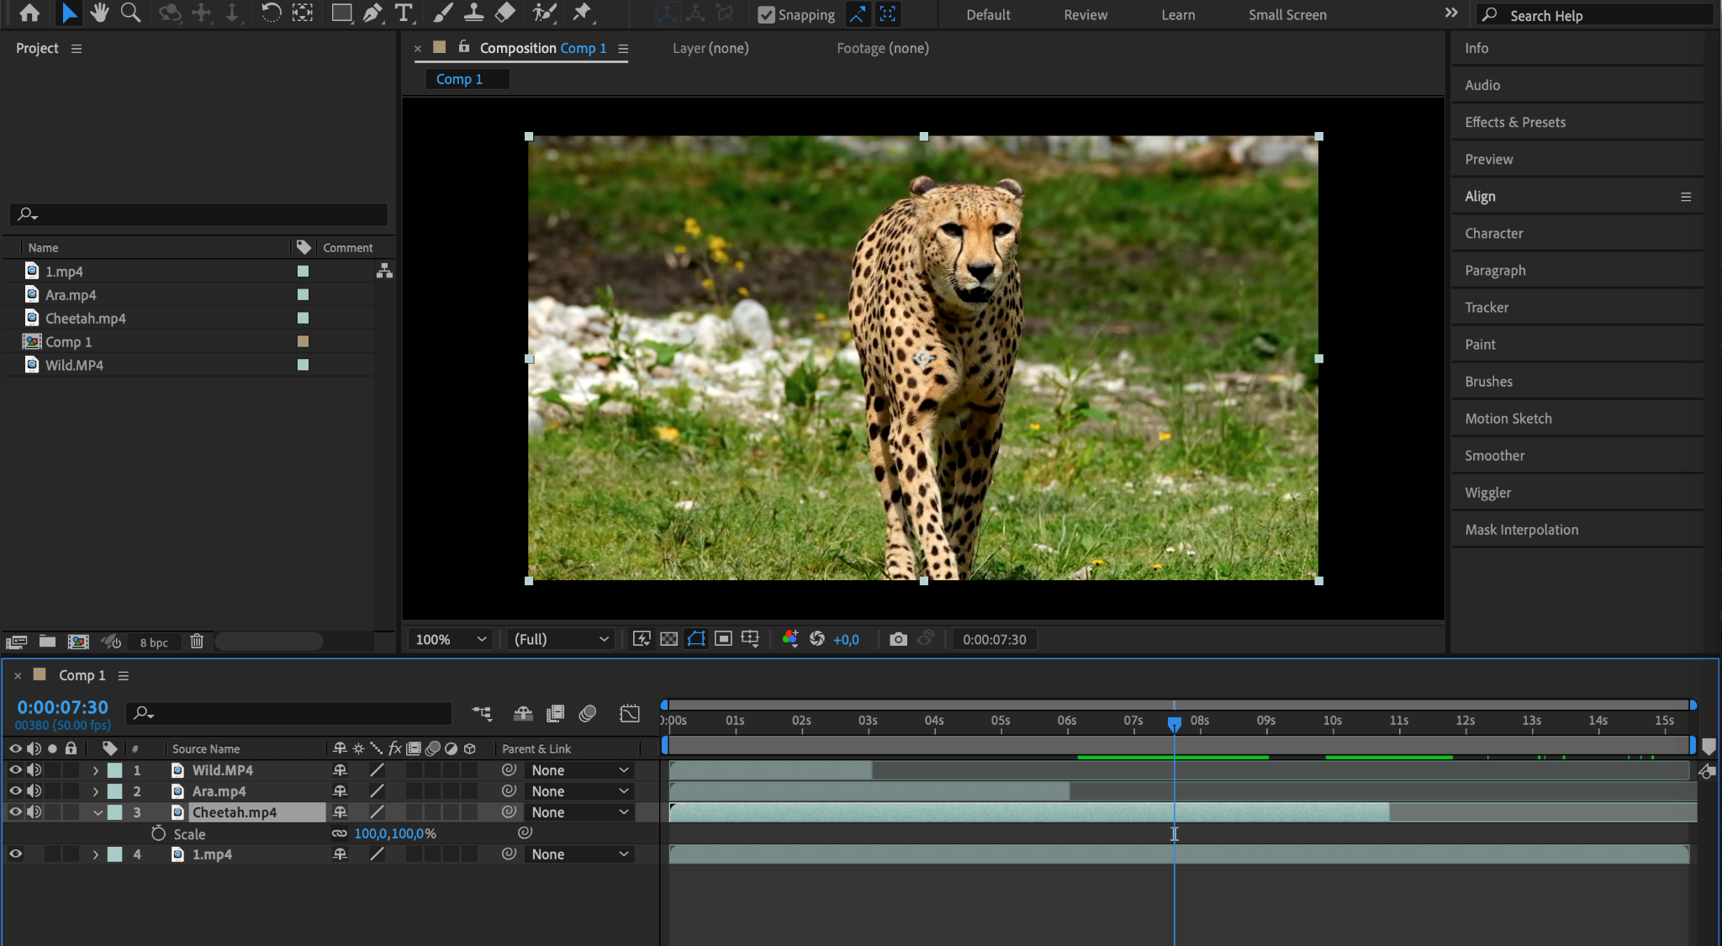Hide the Wild.MP4 layer video
This screenshot has width=1722, height=946.
point(15,769)
